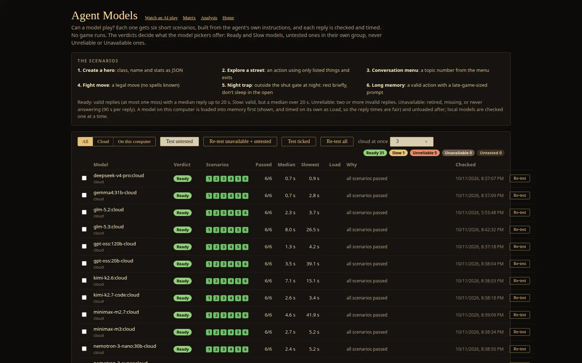Click Ready verdict pill for gpt-oss:120b-cloud
This screenshot has width=582, height=363.
tap(183, 247)
